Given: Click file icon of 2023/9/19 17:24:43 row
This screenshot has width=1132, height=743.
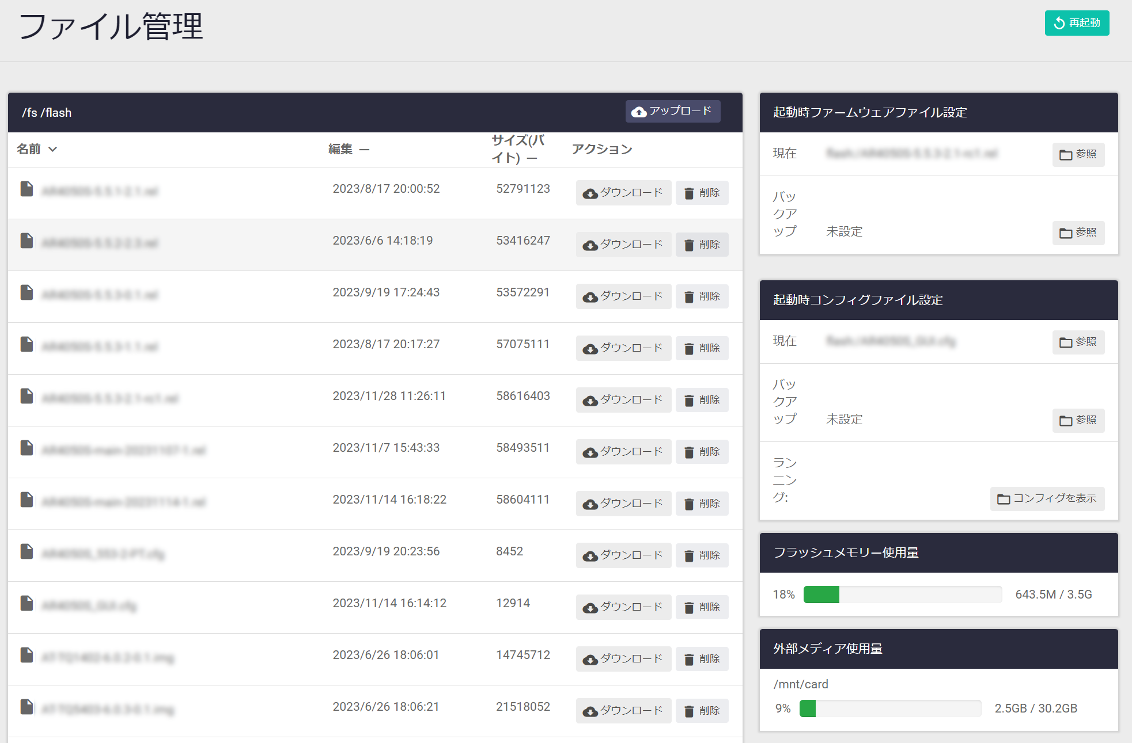Looking at the screenshot, I should [26, 293].
